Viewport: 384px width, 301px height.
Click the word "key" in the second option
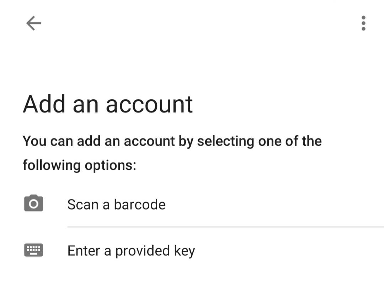[185, 251]
